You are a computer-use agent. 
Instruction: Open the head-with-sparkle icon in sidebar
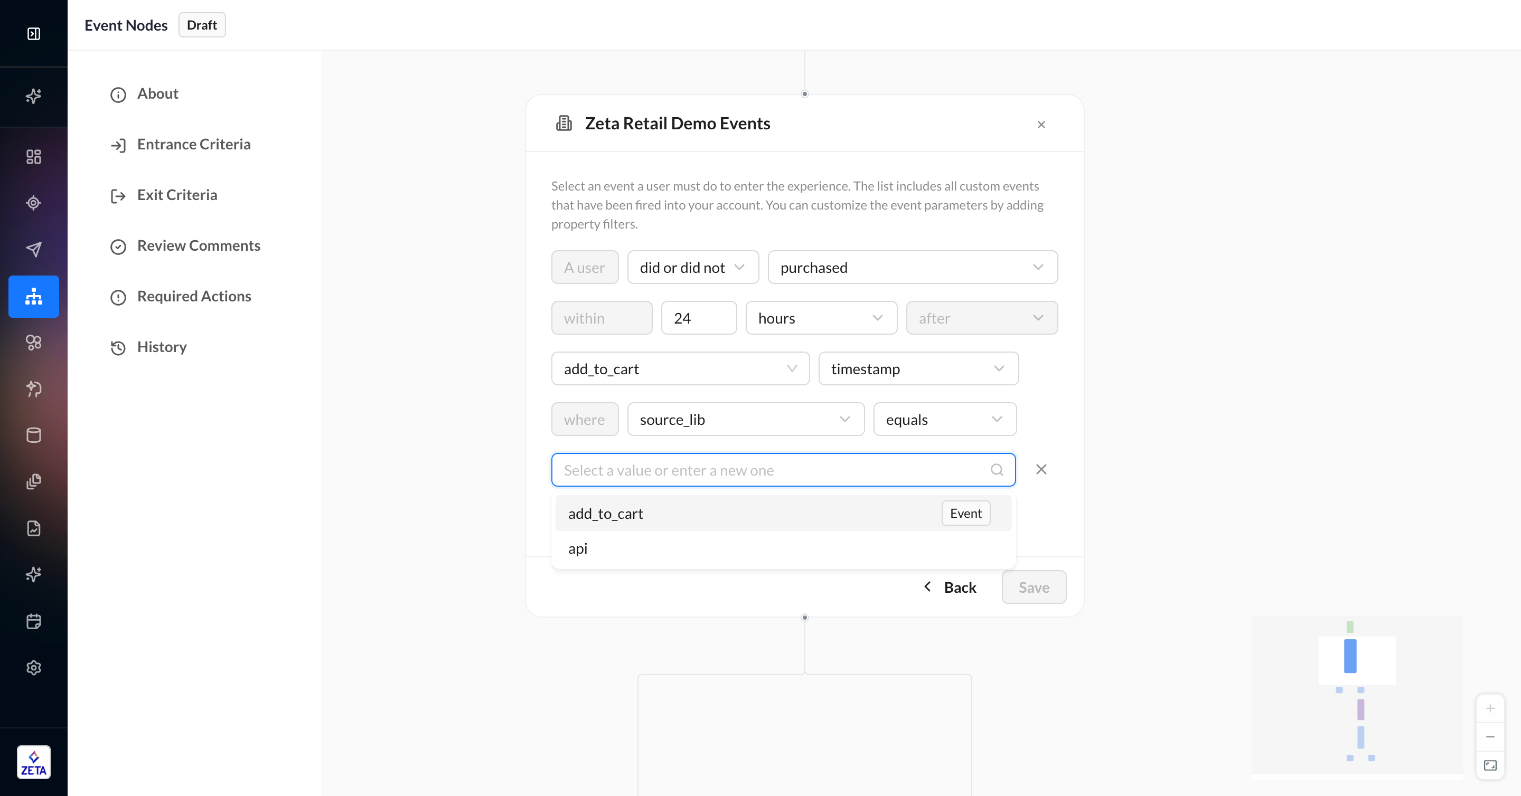(x=34, y=389)
